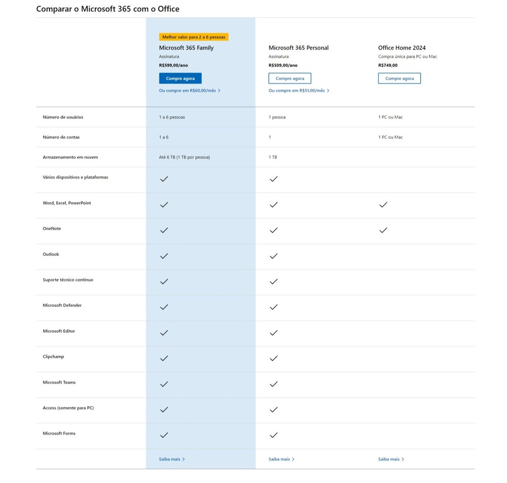Image resolution: width=507 pixels, height=483 pixels.
Task: Click the Personal checkmark for Microsoft Teams
Action: [x=274, y=385]
